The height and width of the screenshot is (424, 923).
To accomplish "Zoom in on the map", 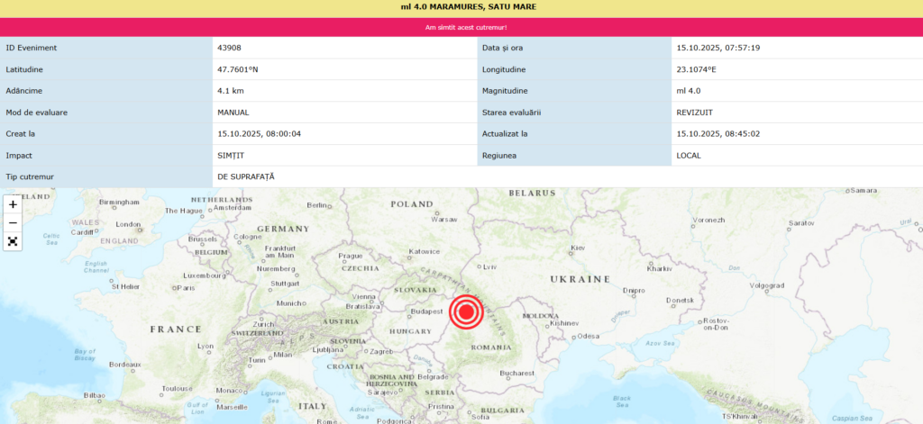I will pyautogui.click(x=13, y=204).
